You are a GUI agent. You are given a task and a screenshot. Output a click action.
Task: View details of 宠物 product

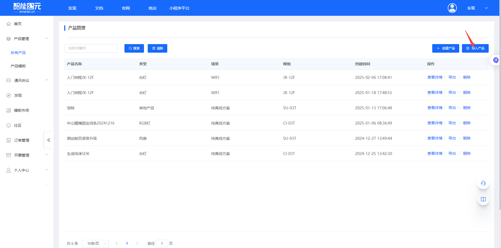[x=435, y=108]
